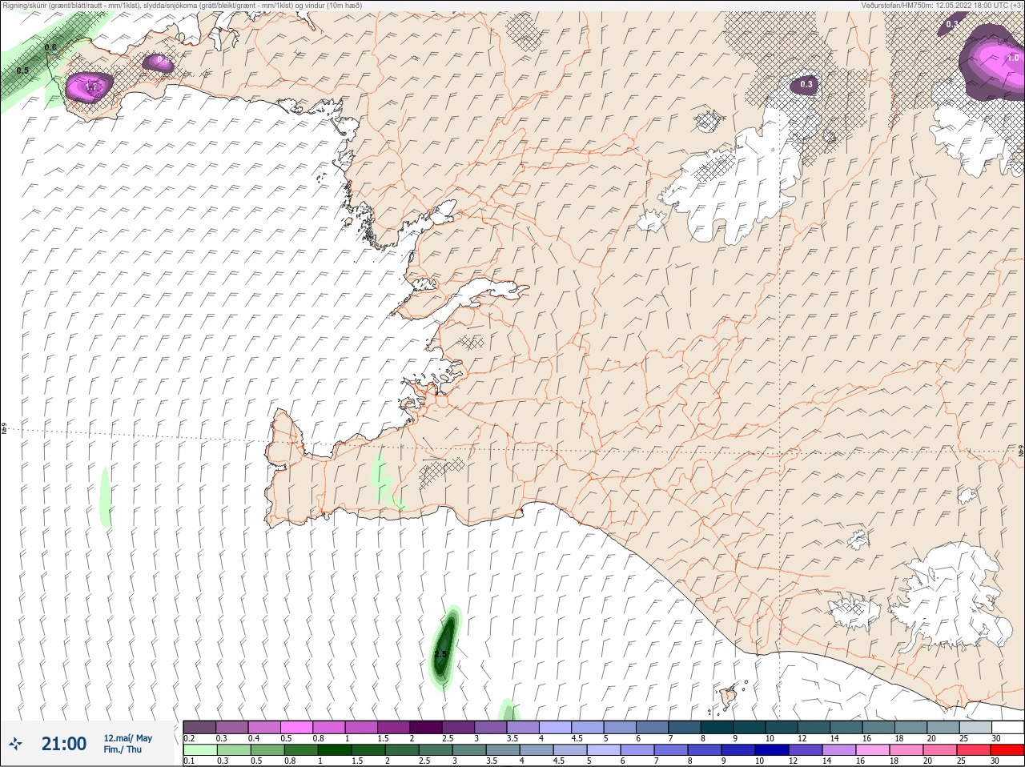The image size is (1025, 767).
Task: Click the pink 0.5 swatch in upper legend row
Action: [296, 727]
